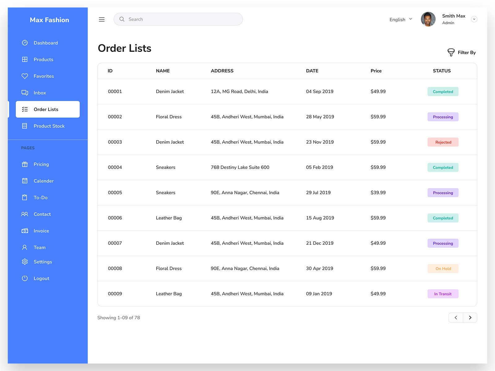Toggle the sidebar with hamburger menu
495x371 pixels.
[101, 19]
